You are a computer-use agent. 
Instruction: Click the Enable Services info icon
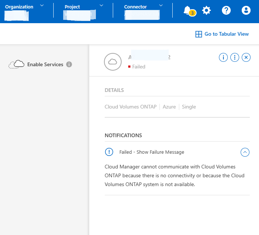click(x=69, y=64)
